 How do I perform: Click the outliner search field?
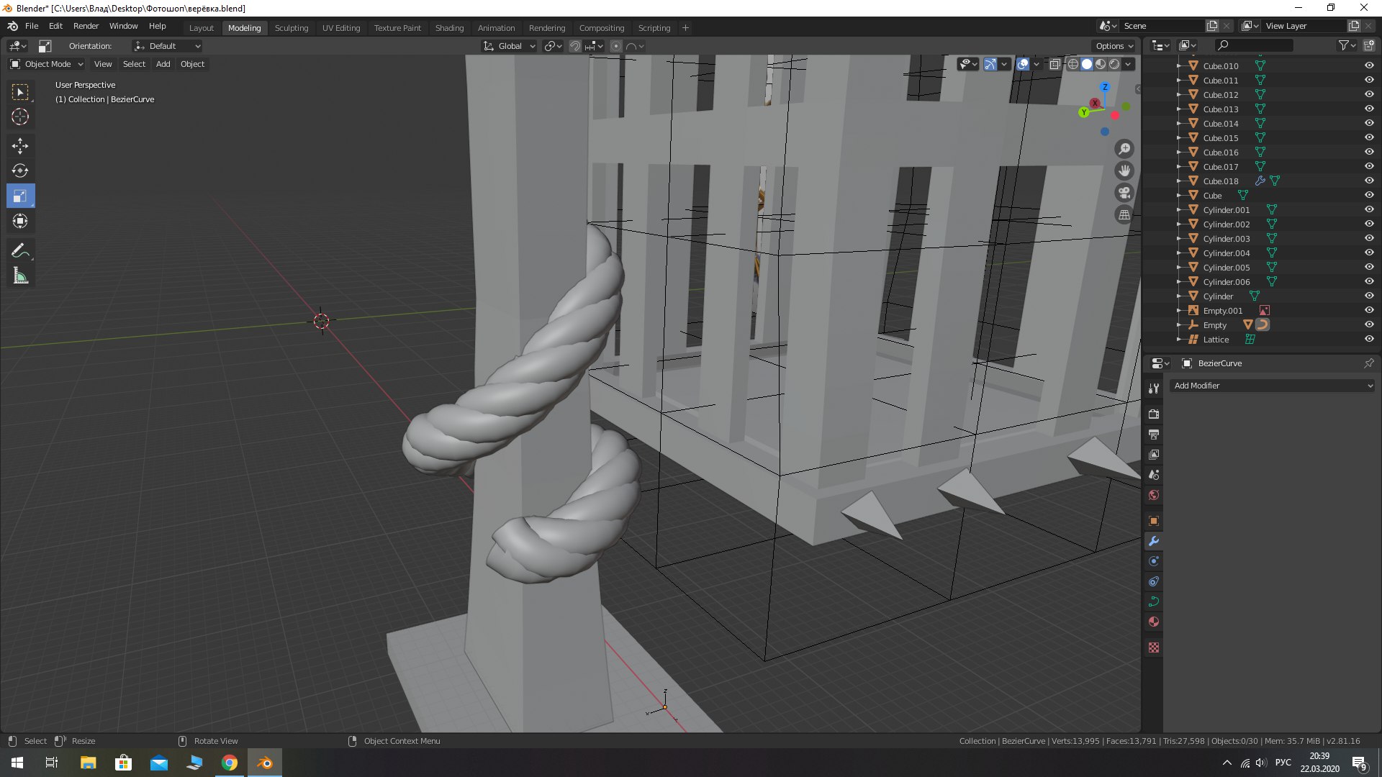(x=1253, y=45)
